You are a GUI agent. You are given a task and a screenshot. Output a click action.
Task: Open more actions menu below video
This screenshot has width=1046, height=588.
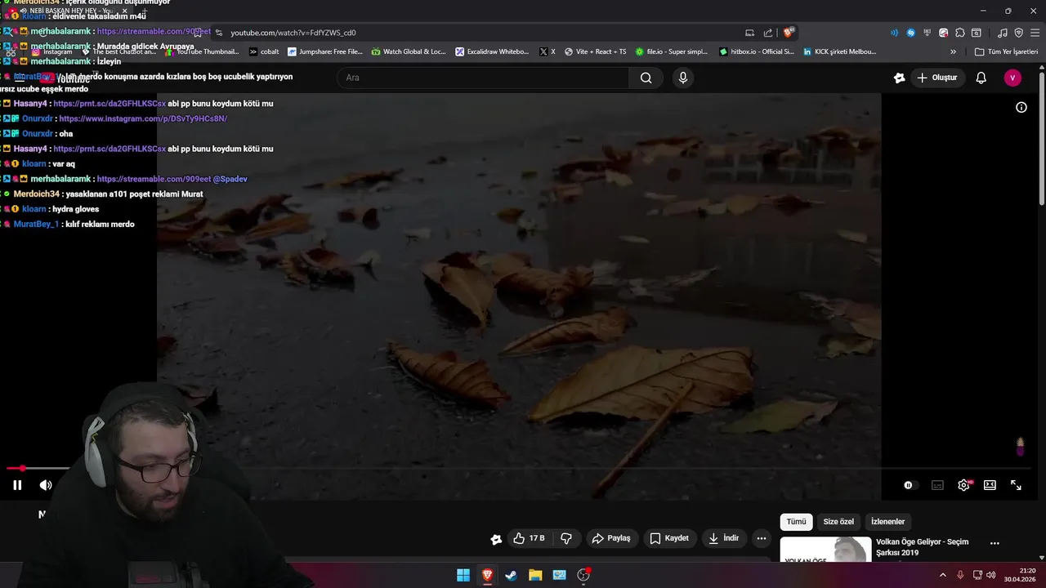click(x=762, y=538)
